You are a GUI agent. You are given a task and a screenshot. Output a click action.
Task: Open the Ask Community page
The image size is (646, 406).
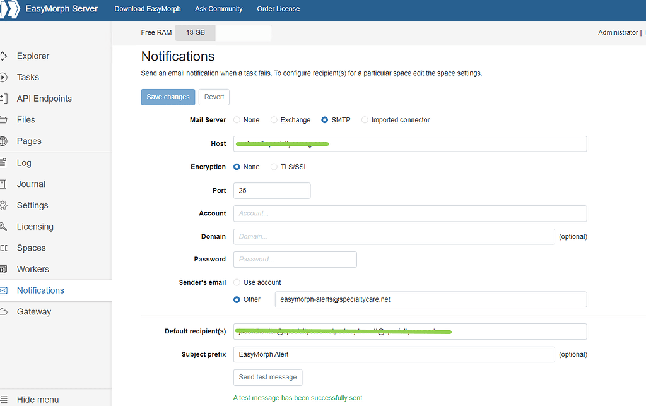coord(218,9)
